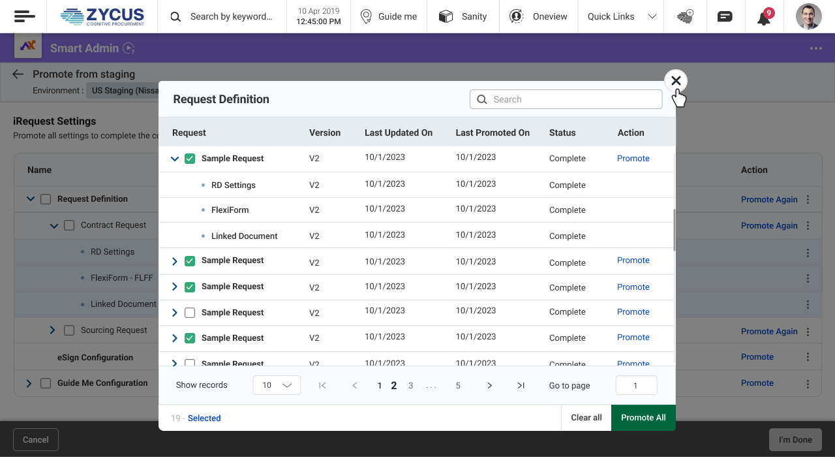This screenshot has height=457, width=835.
Task: Click the notification bell icon
Action: (764, 18)
